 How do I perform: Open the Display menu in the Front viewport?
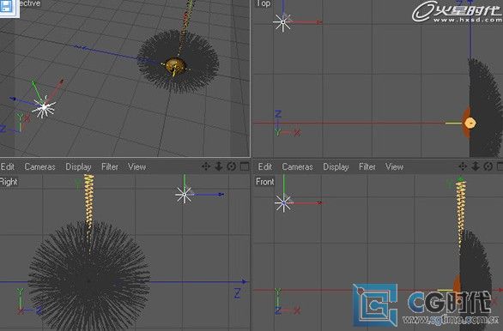336,166
